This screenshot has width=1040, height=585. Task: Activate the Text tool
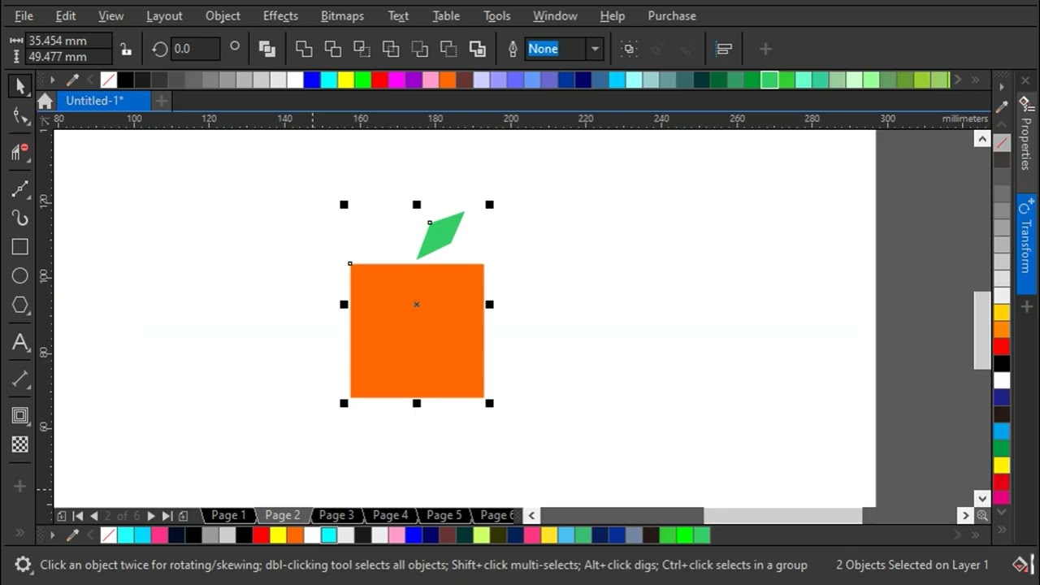click(x=20, y=343)
